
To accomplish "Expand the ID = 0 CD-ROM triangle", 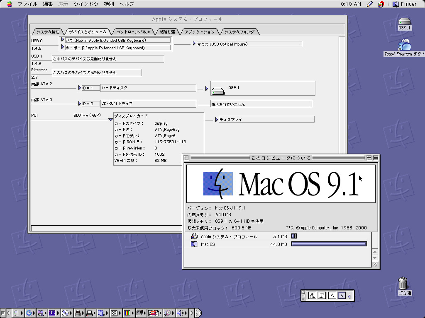I will pos(79,103).
